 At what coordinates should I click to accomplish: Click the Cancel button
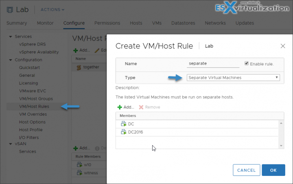[x=246, y=170]
